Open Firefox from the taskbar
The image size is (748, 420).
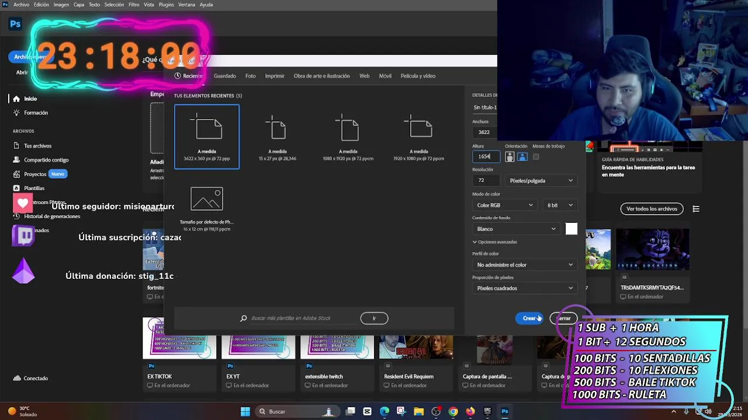click(470, 411)
